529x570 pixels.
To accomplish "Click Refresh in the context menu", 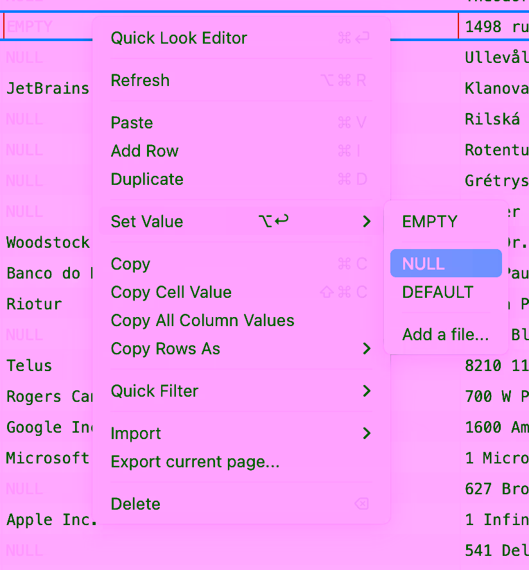I will coord(140,80).
